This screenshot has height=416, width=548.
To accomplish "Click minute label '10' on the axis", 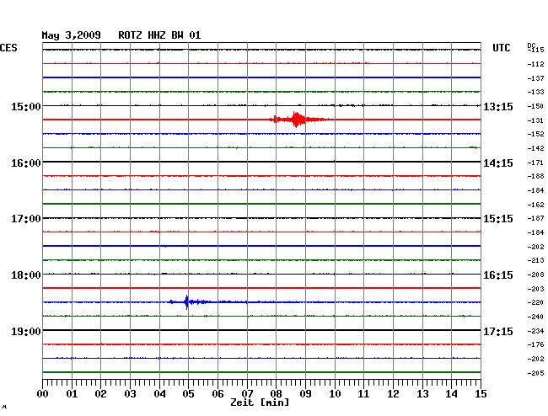I will click(x=335, y=394).
